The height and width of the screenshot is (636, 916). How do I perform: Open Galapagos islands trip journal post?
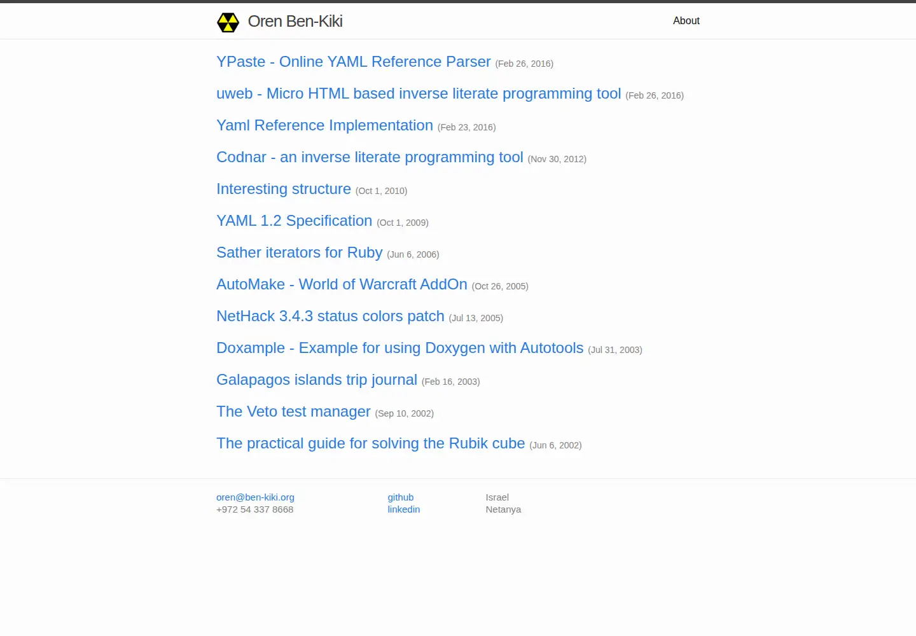(x=317, y=380)
